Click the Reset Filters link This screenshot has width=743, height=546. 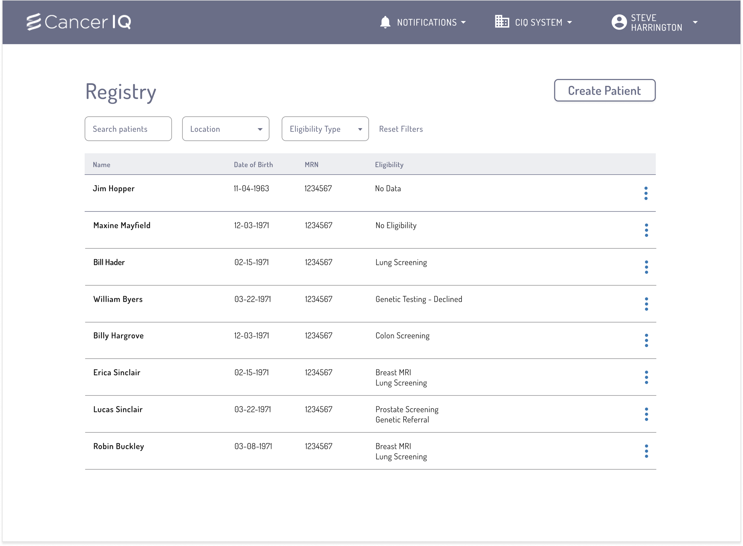(x=401, y=129)
